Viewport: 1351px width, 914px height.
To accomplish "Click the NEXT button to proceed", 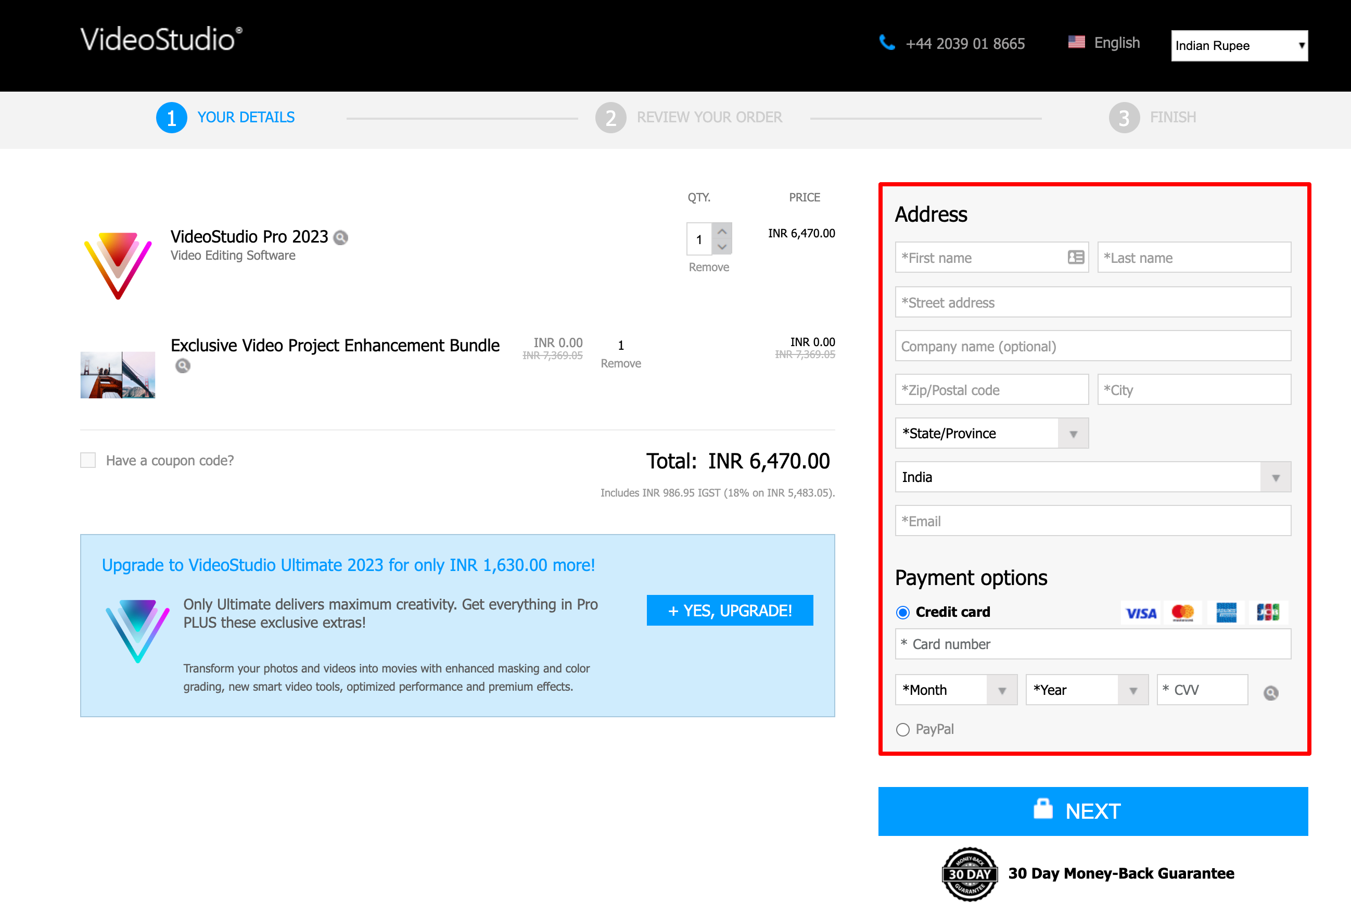I will (x=1091, y=811).
